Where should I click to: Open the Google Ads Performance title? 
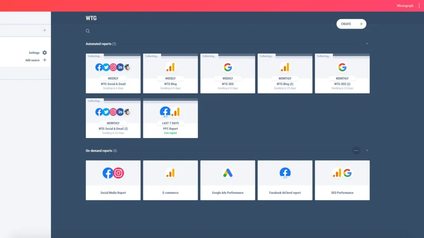coord(228,193)
